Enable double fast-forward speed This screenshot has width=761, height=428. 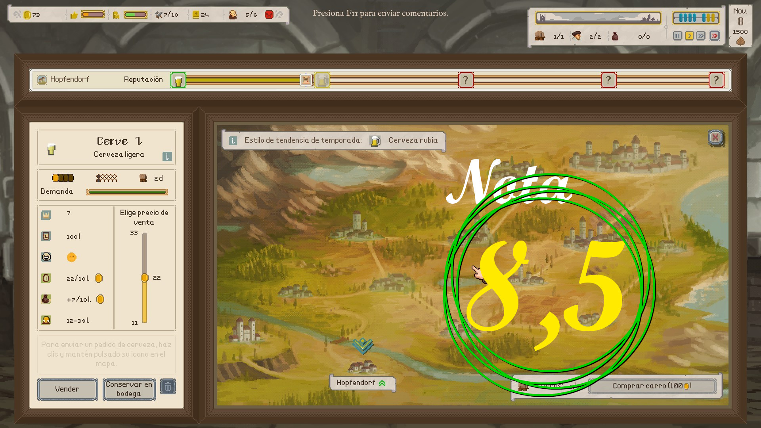pyautogui.click(x=701, y=36)
